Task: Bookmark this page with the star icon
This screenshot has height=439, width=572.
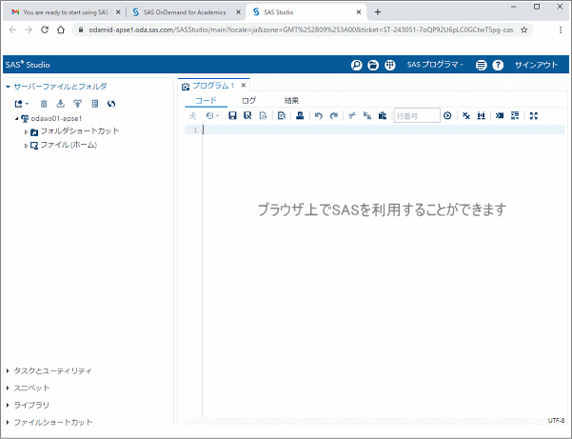Action: tap(524, 30)
